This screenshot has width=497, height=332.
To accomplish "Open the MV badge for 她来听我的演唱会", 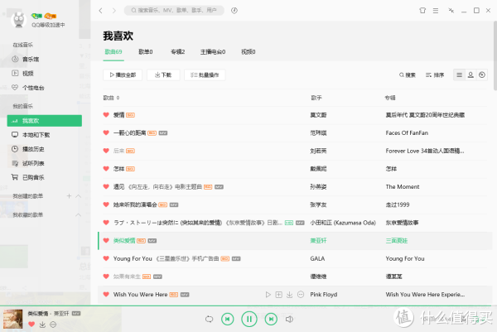I will pyautogui.click(x=174, y=205).
